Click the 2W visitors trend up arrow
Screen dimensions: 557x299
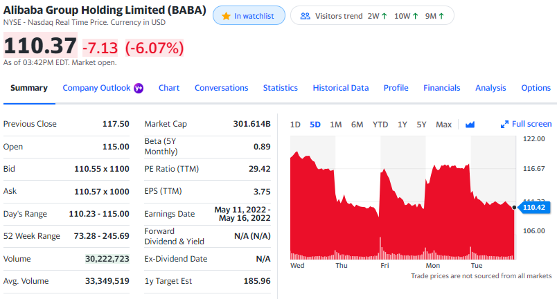384,16
